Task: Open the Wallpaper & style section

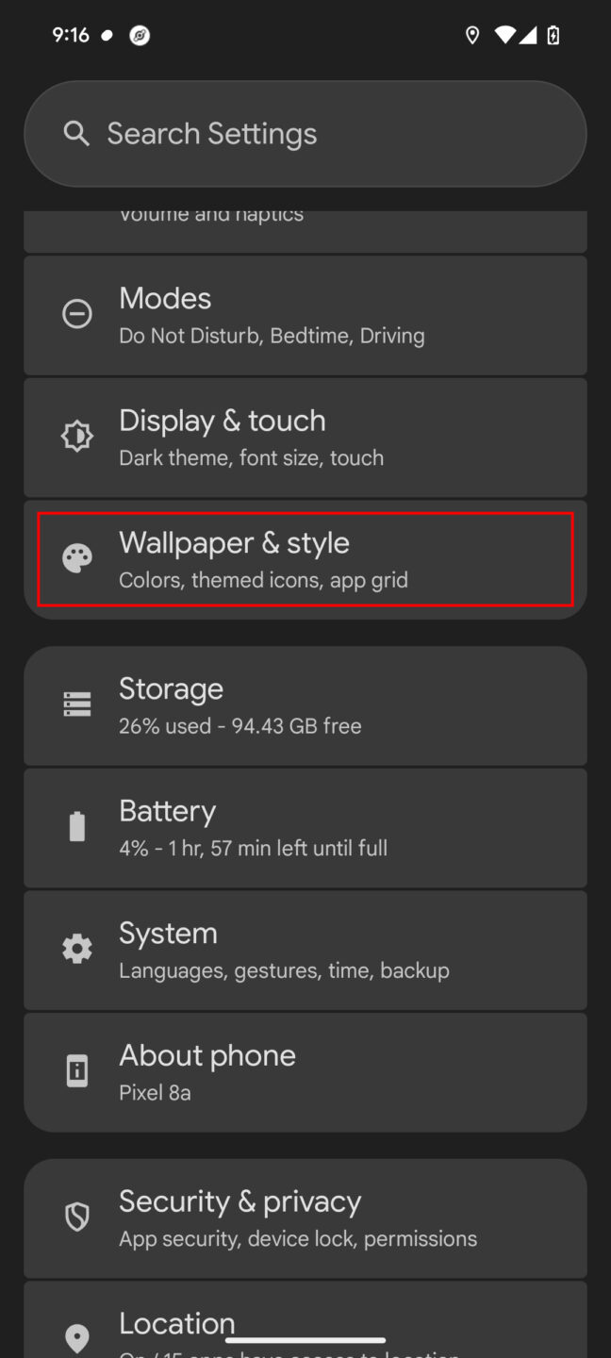Action: click(x=305, y=558)
